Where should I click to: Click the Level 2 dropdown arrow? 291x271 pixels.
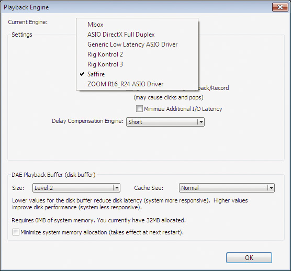(x=117, y=188)
